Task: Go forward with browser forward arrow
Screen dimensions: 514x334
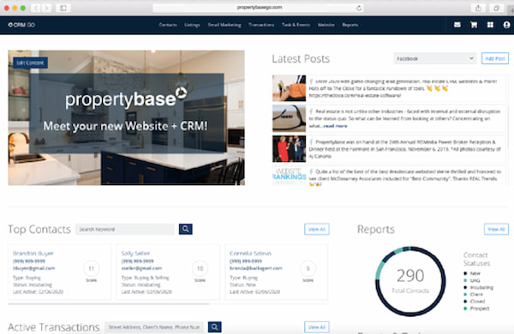Action: (46, 8)
